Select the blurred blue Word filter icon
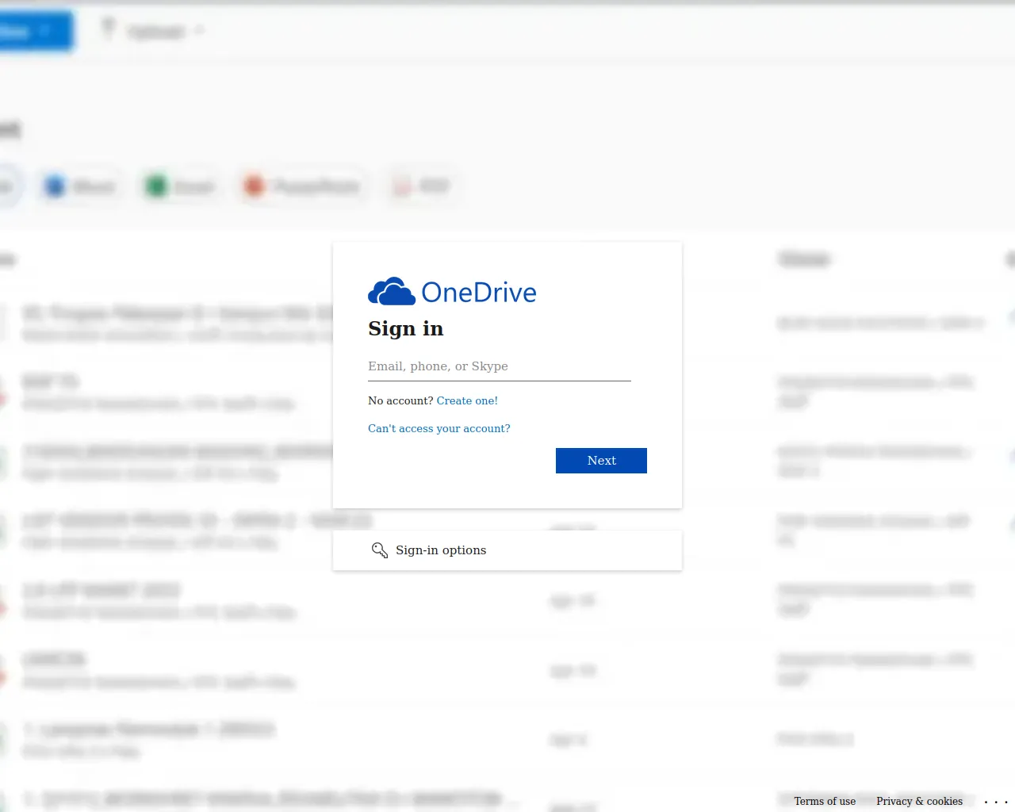Viewport: 1015px width, 812px height. [x=55, y=186]
